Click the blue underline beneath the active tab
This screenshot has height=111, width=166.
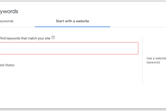tap(72, 27)
